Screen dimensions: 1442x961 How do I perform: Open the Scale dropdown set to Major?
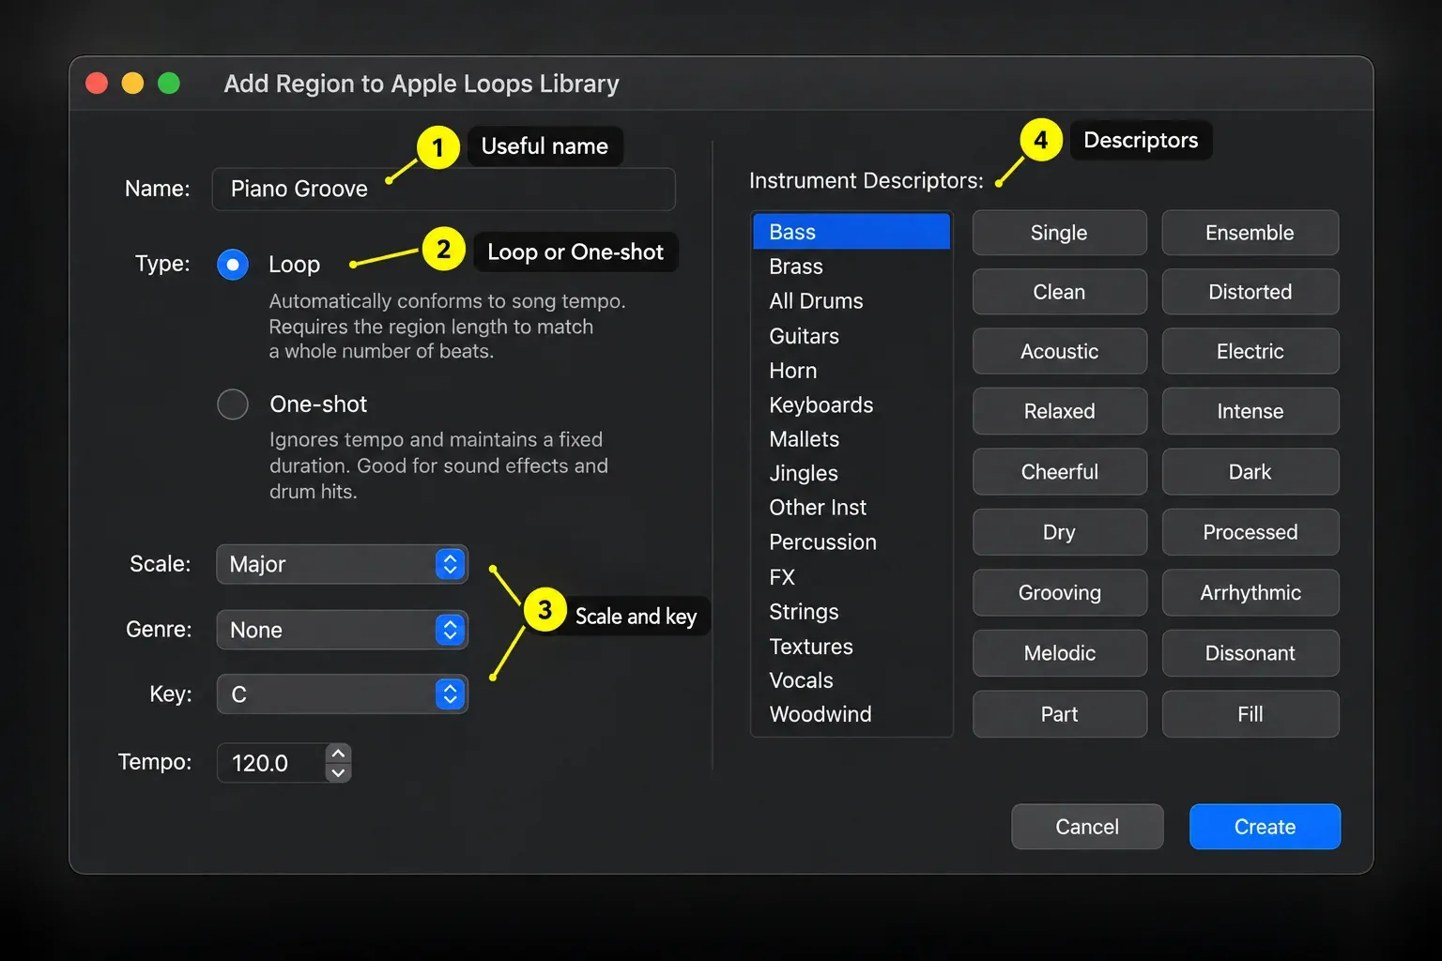[342, 564]
